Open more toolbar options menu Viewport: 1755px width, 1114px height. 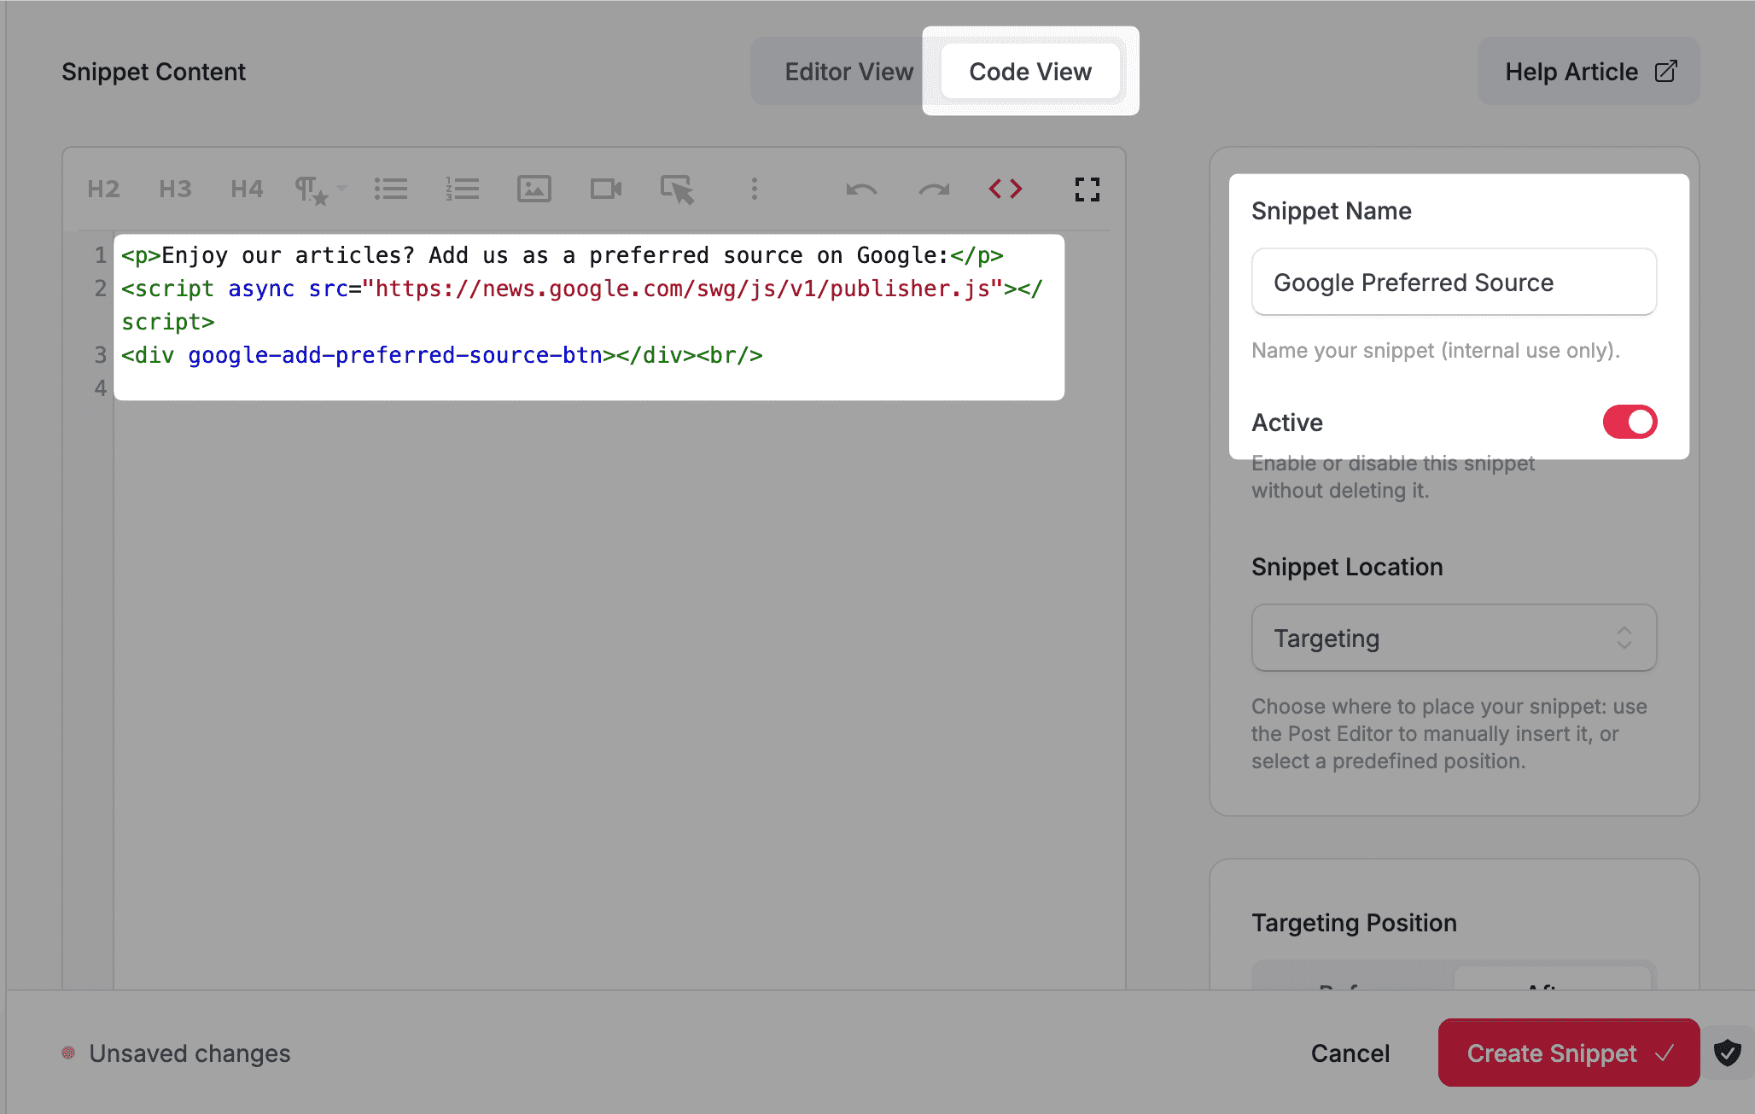(x=754, y=189)
